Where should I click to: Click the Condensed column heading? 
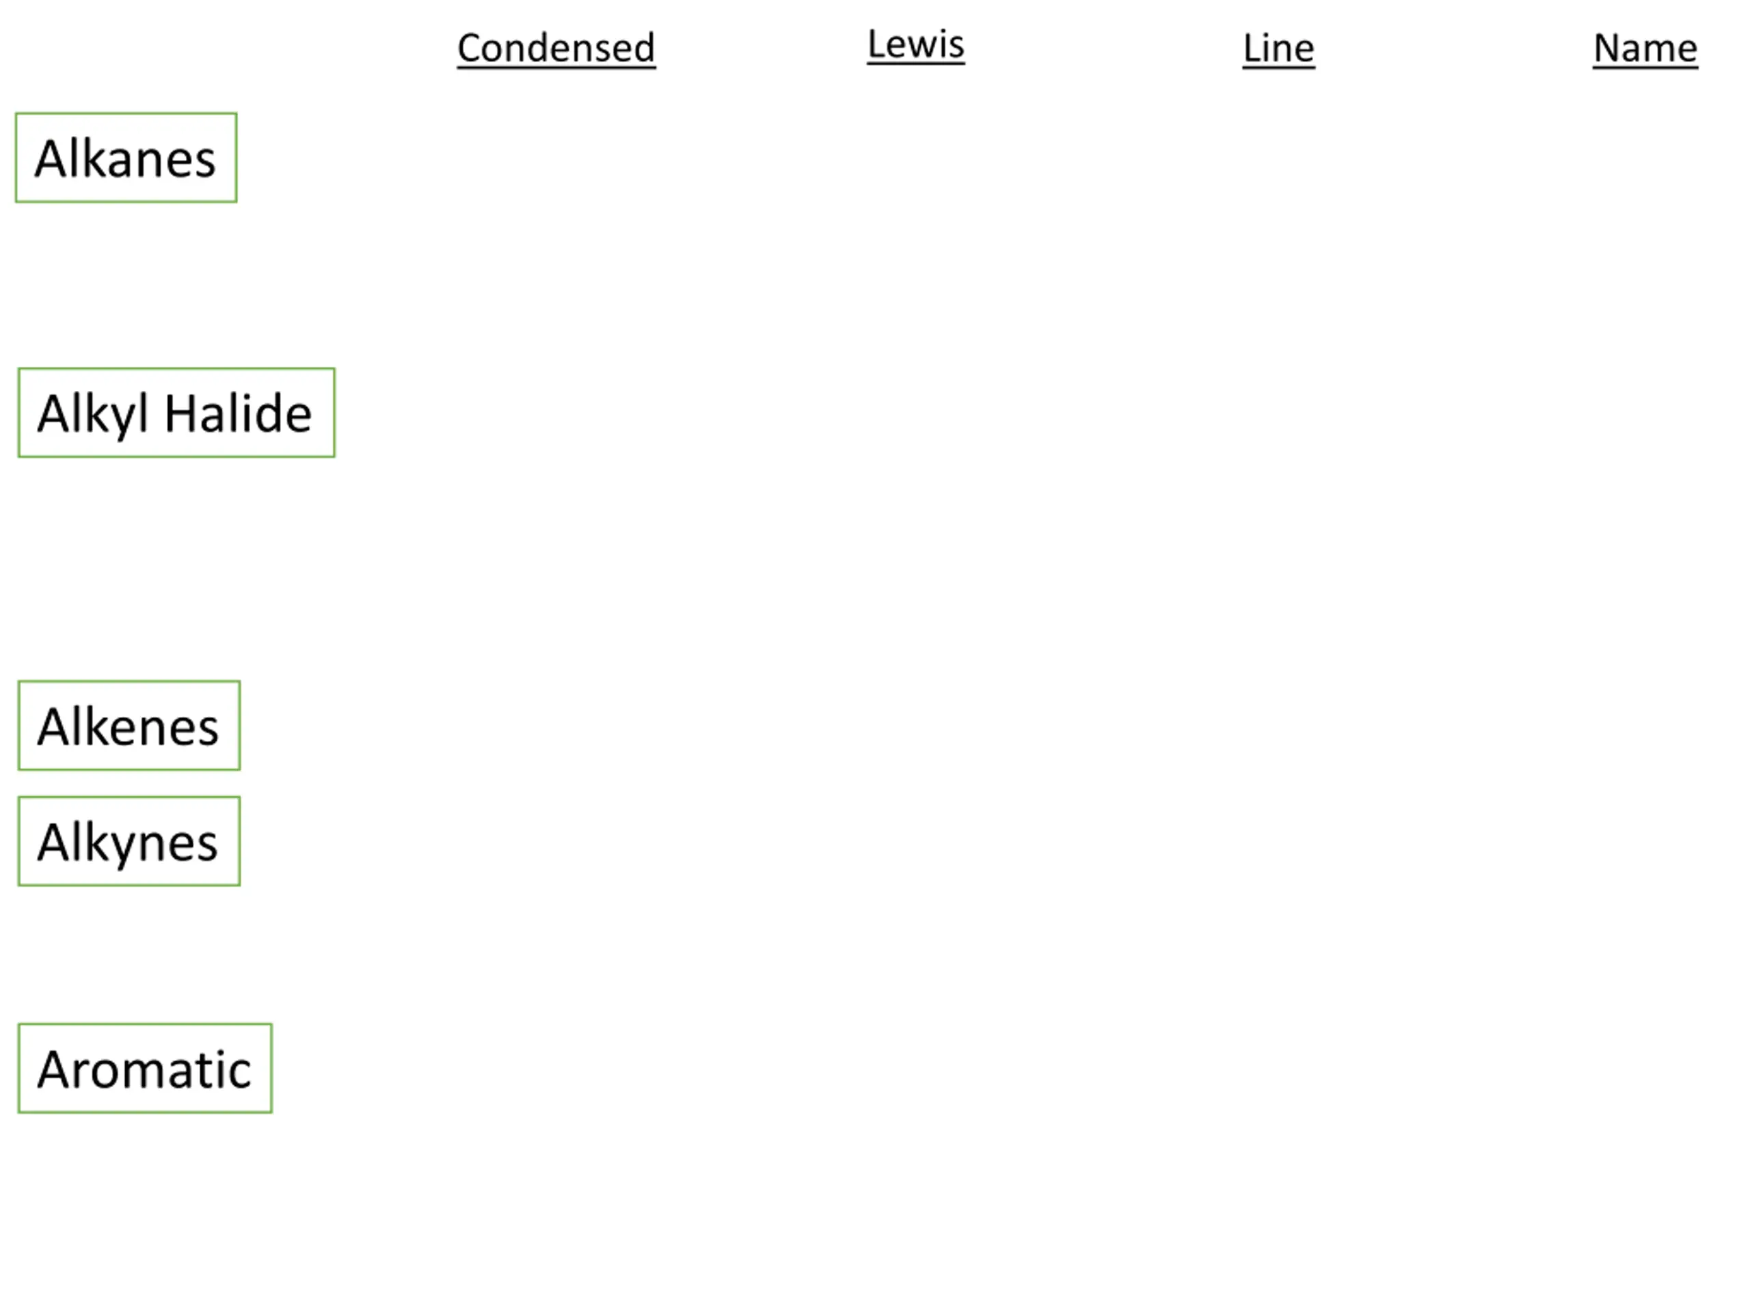click(556, 49)
